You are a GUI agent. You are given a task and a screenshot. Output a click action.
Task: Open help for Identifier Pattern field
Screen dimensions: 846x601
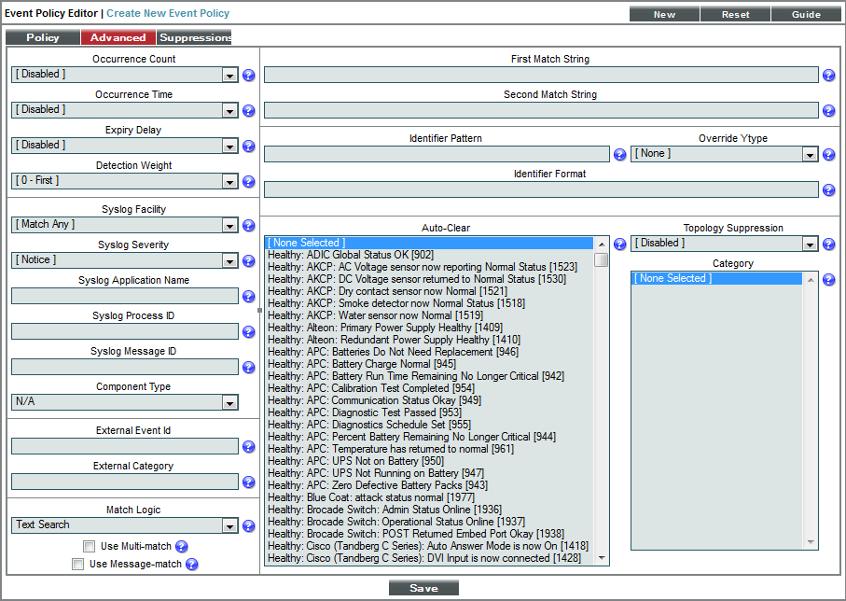point(619,155)
